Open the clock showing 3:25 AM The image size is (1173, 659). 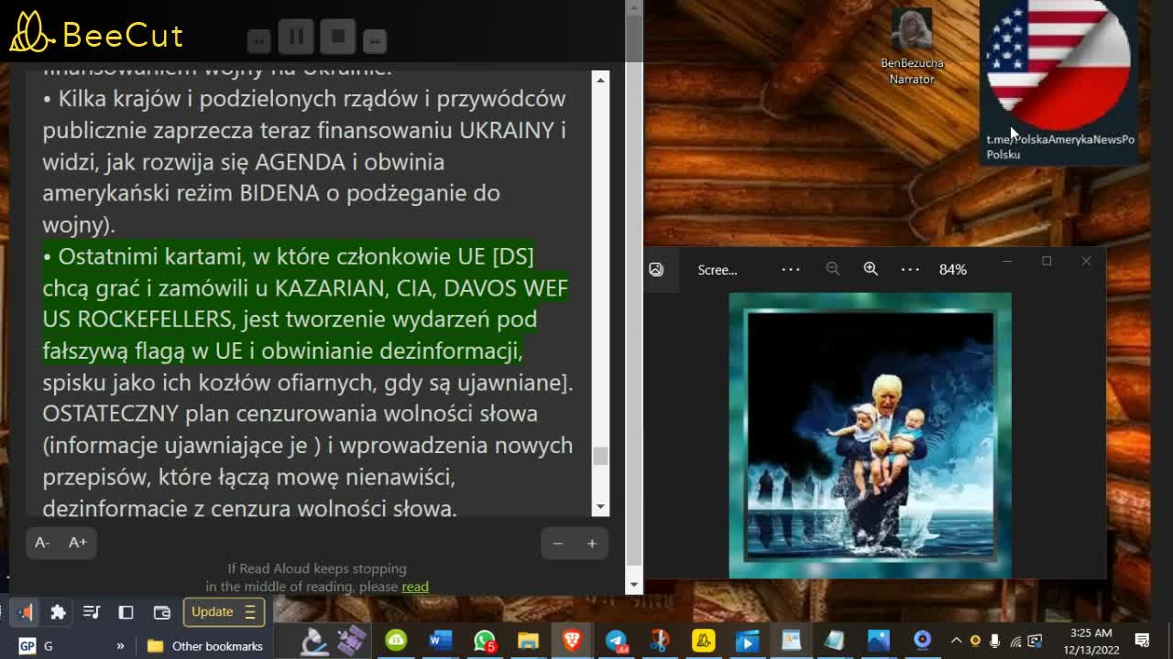click(x=1090, y=641)
